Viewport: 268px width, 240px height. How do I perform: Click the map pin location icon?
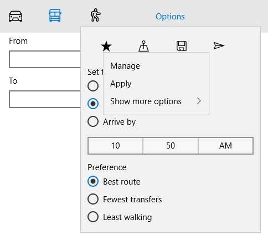pos(143,46)
